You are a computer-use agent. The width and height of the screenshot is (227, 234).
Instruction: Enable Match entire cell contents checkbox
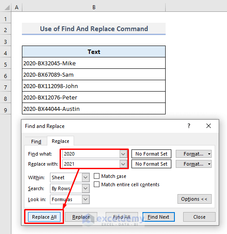click(96, 184)
